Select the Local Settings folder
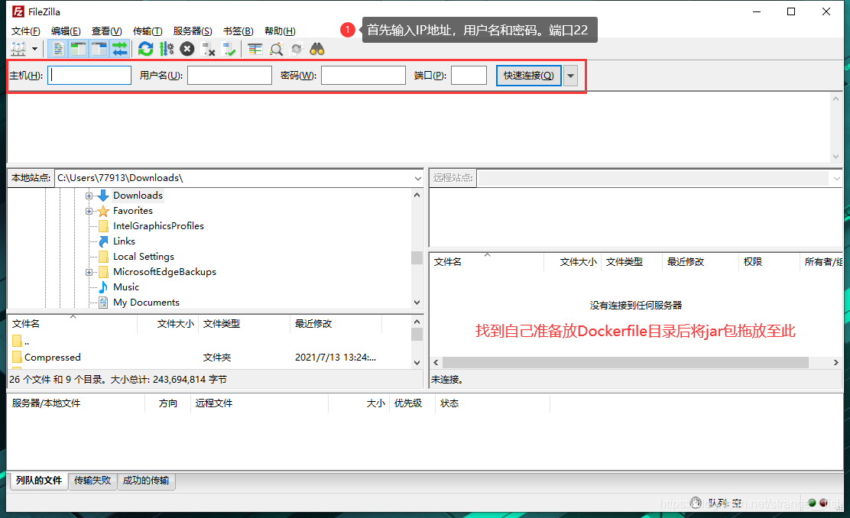This screenshot has height=518, width=850. (x=144, y=256)
